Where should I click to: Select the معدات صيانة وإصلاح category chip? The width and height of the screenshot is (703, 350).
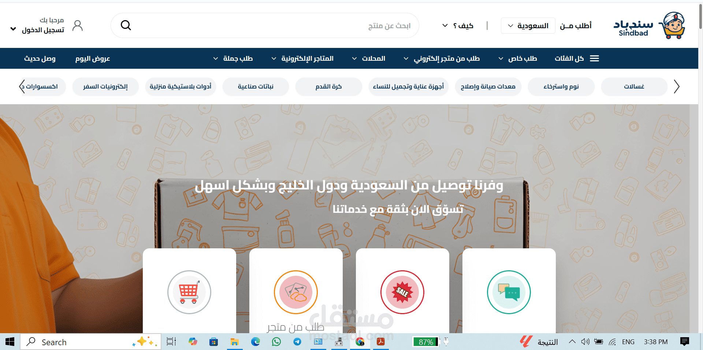tap(488, 87)
